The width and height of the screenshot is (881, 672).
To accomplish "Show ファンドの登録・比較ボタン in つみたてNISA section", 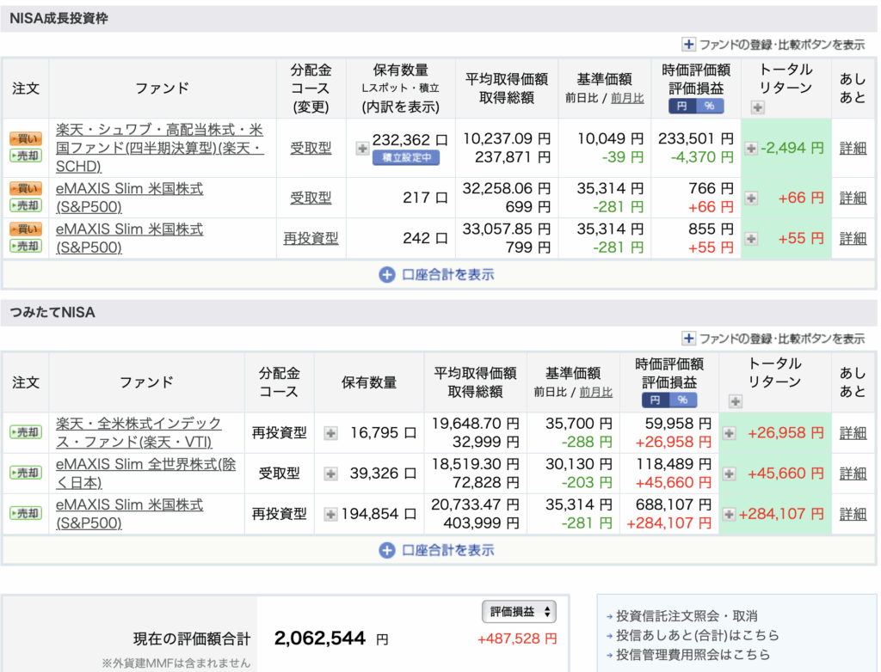I will pos(773,339).
